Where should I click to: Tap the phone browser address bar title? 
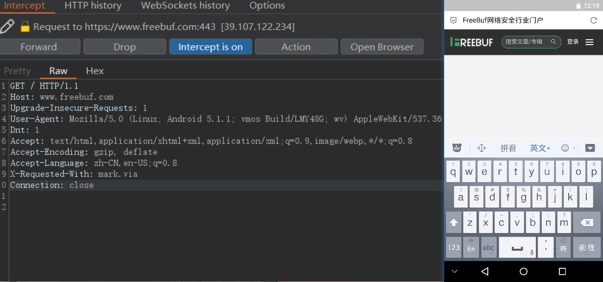point(503,21)
